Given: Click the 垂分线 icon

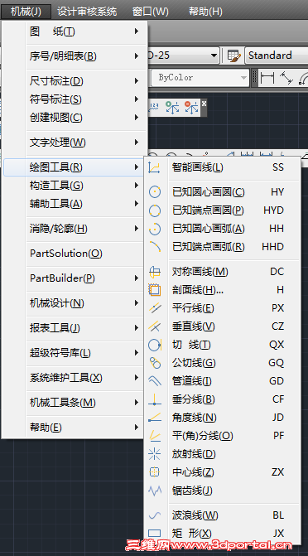Looking at the screenshot, I should pos(155,399).
